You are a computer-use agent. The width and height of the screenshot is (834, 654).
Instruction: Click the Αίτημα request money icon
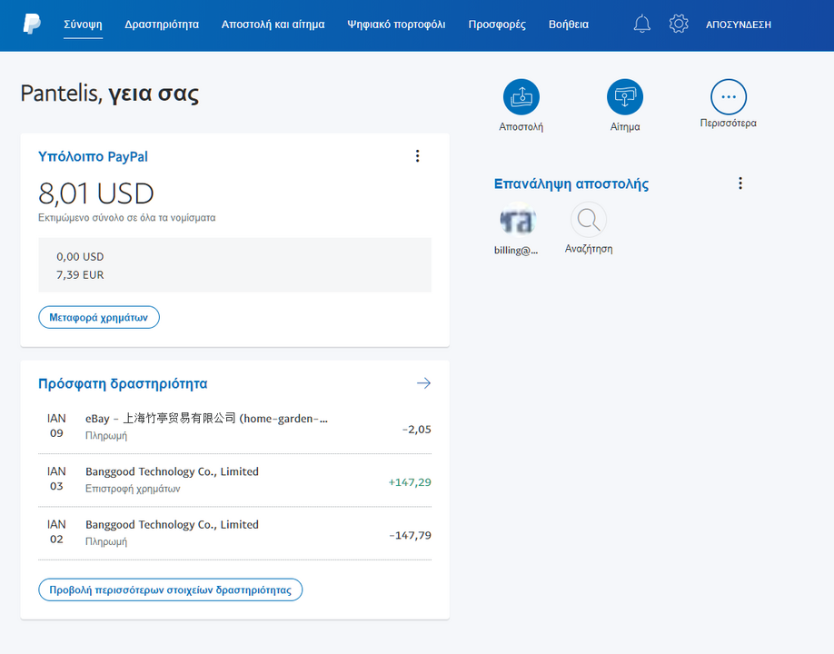[625, 97]
